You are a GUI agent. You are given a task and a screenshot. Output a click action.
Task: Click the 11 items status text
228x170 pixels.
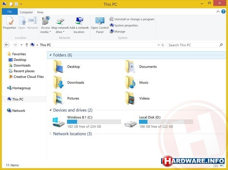coord(13,165)
